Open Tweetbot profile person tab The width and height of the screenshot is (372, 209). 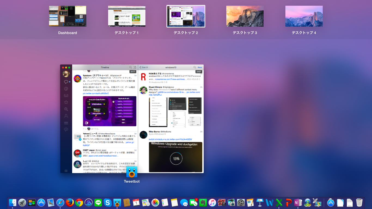66,116
